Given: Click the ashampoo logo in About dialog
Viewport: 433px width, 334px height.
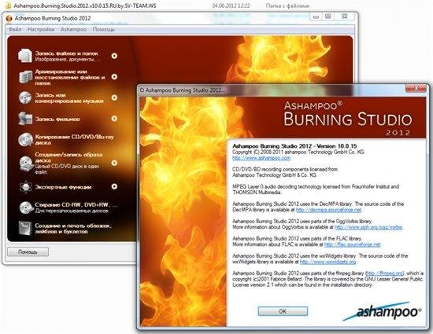Looking at the screenshot, I should (x=382, y=311).
